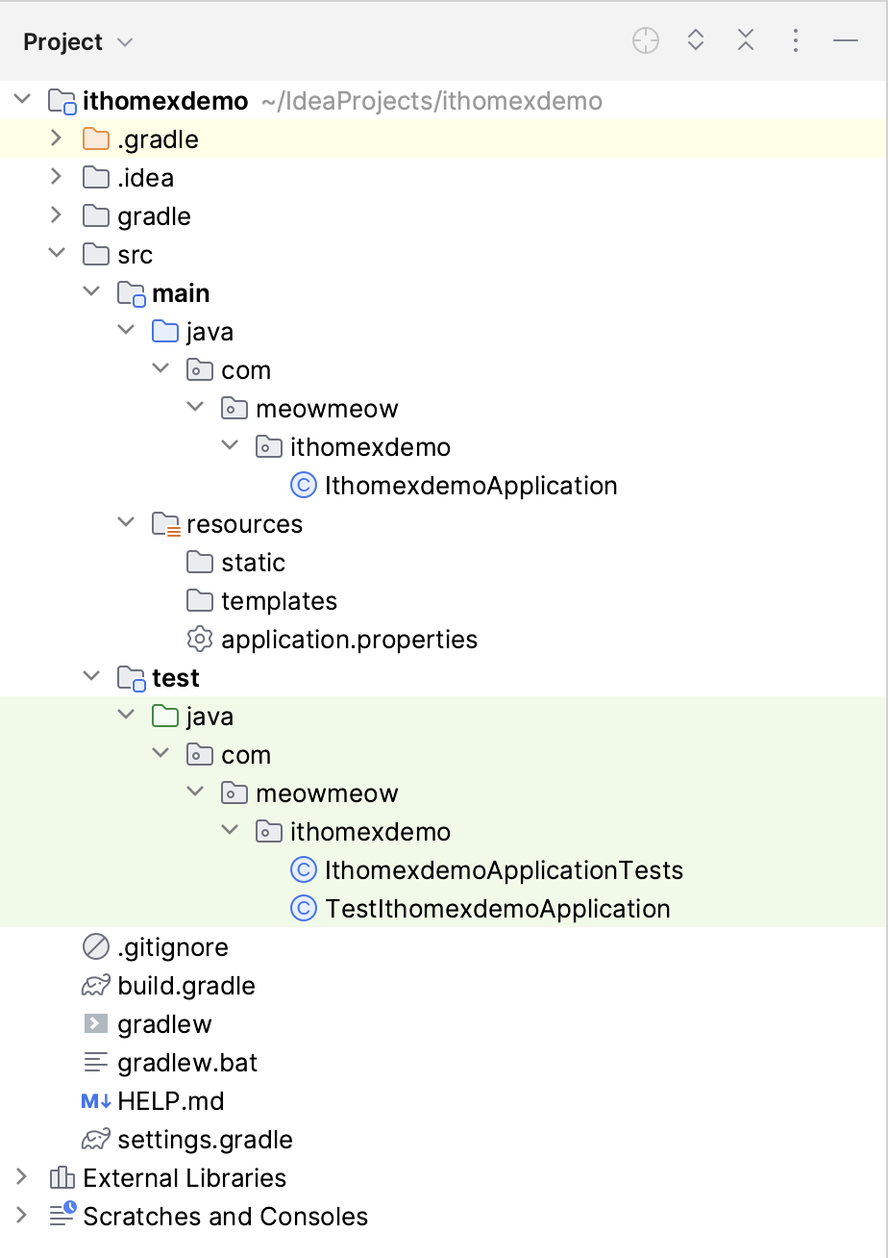Select the application.properties file

pos(349,640)
